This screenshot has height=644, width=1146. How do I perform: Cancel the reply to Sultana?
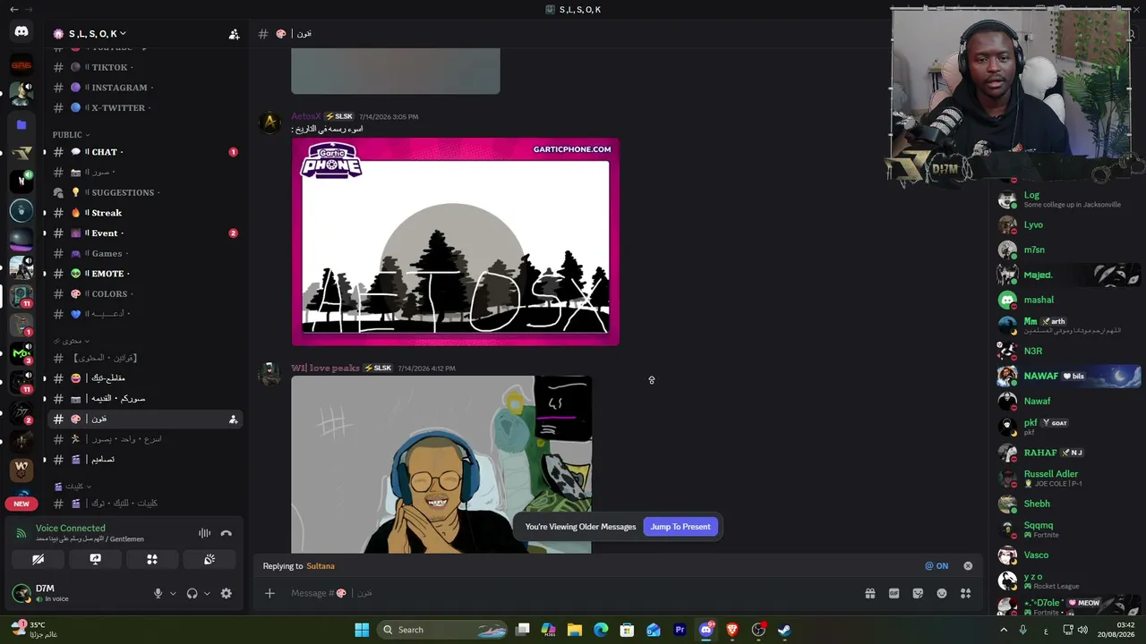[968, 566]
